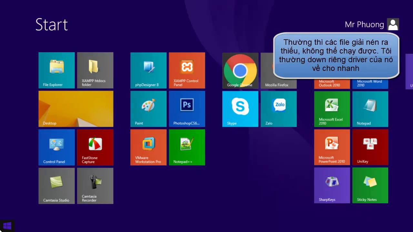Launch the Microsoft Word 2010 tile
The width and height of the screenshot is (413, 232).
tap(370, 84)
